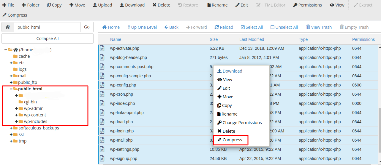
Task: Open Permissions from the top toolbar
Action: 307,5
